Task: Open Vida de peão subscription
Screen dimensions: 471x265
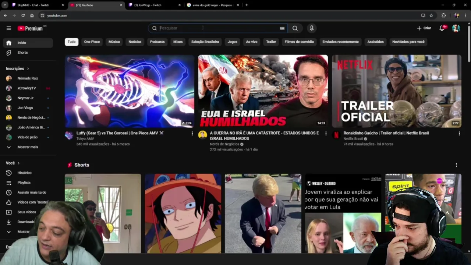Action: 28,137
